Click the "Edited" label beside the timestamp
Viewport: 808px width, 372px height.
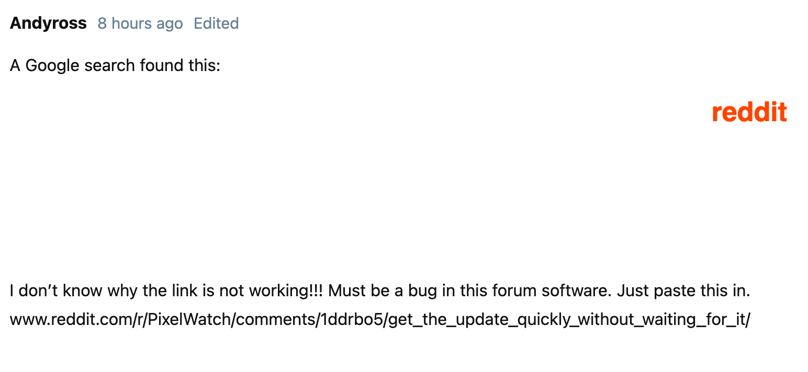tap(216, 24)
